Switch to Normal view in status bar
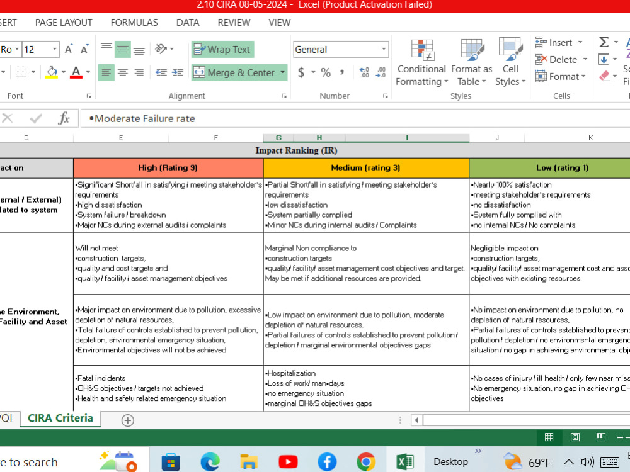The height and width of the screenshot is (472, 630). [x=549, y=437]
